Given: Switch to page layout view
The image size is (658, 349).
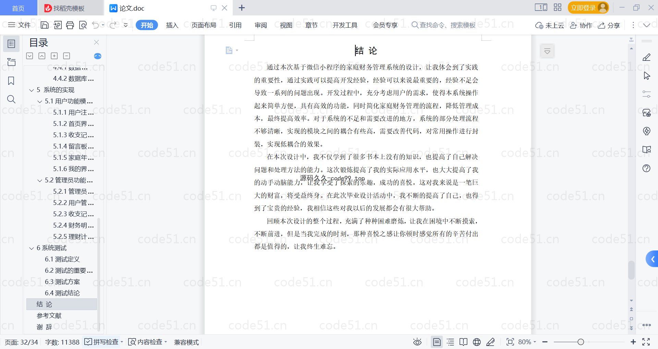Looking at the screenshot, I should (x=437, y=342).
